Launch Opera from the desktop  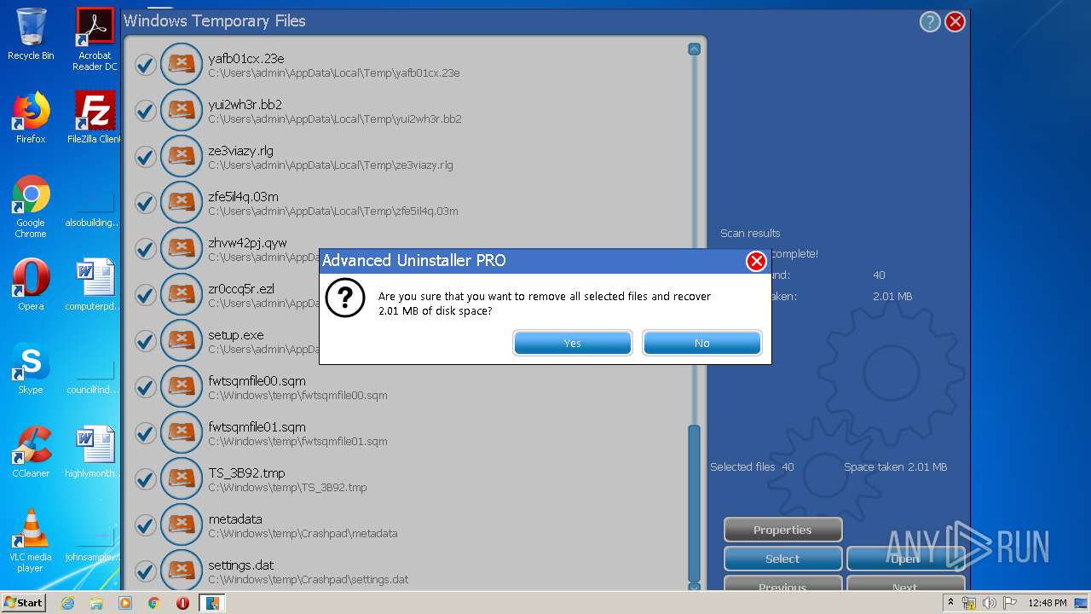coord(31,285)
